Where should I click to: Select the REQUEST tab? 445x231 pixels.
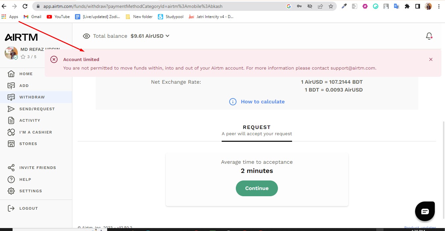click(x=257, y=130)
